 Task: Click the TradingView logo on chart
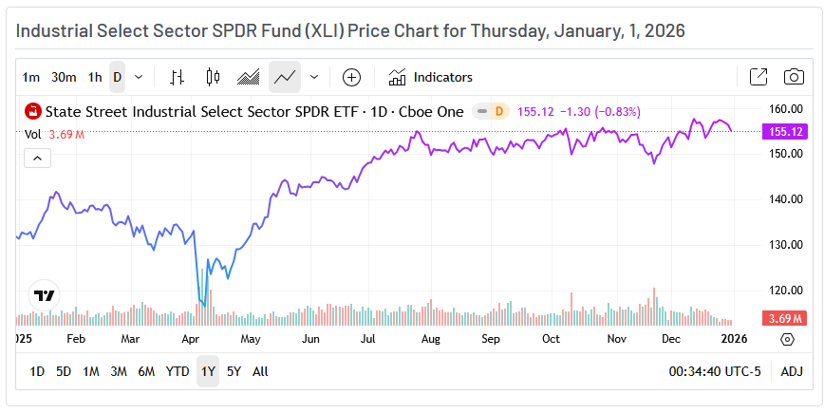44,295
